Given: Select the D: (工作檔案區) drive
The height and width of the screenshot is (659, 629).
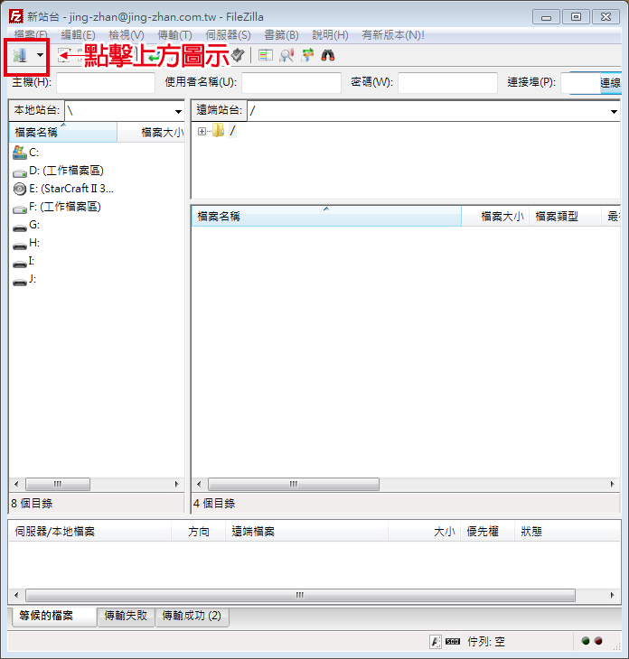Looking at the screenshot, I should coord(58,171).
